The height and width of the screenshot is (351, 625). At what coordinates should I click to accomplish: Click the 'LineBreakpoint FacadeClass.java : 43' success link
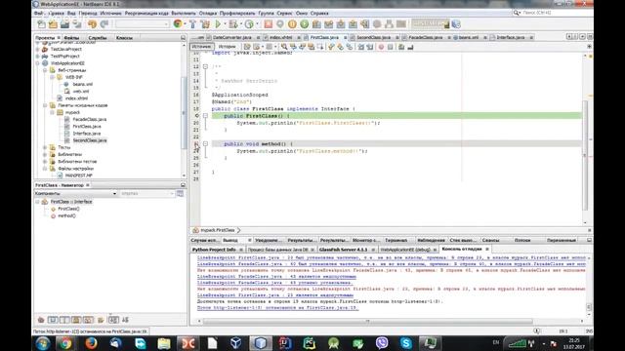pyautogui.click(x=274, y=283)
